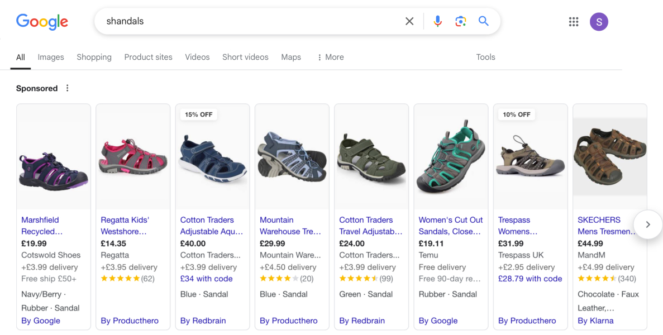Click the £19.11 price
663x335 pixels.
pyautogui.click(x=431, y=243)
